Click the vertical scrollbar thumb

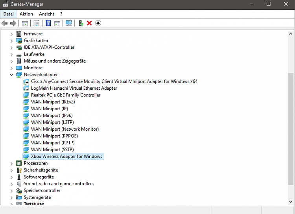291,129
